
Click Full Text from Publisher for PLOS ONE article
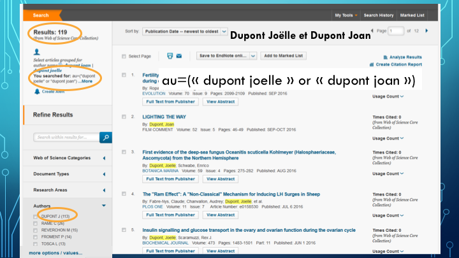click(x=170, y=215)
